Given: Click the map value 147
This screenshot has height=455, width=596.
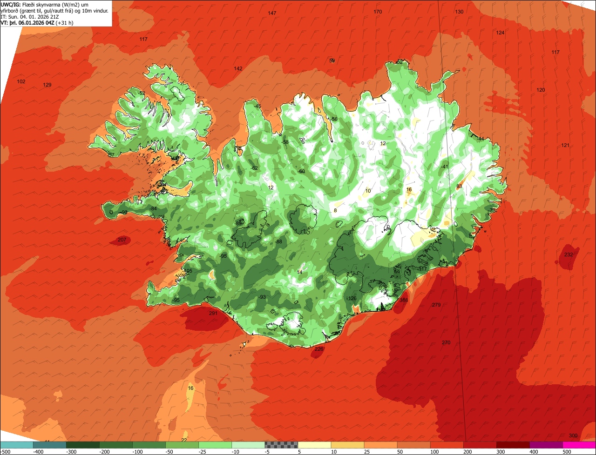Looking at the screenshot, I should [272, 13].
